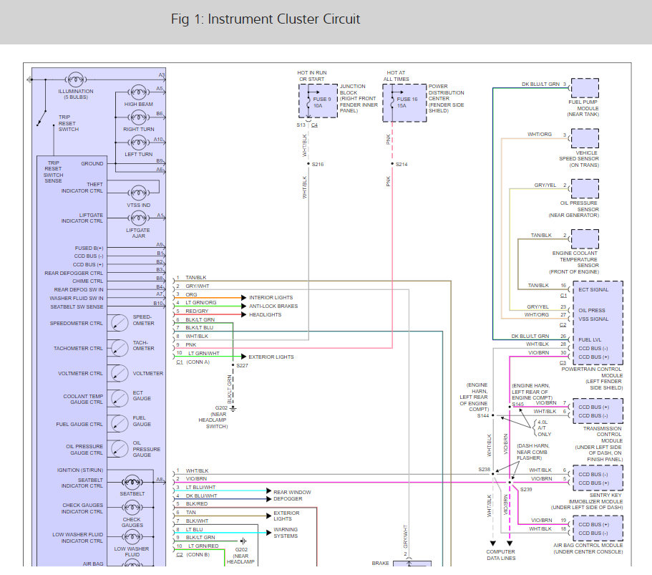
Task: Click the Anti-Lock Brakes arrow label
Action: point(273,306)
